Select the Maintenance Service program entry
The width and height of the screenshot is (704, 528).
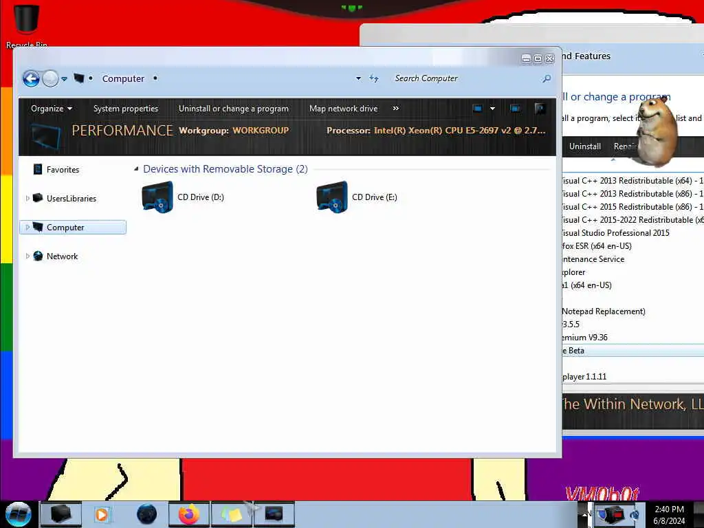click(633, 258)
